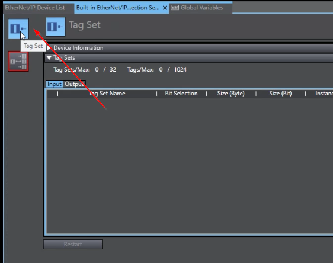The image size is (333, 263).
Task: Open the Connection view sidebar icon
Action: click(x=18, y=62)
